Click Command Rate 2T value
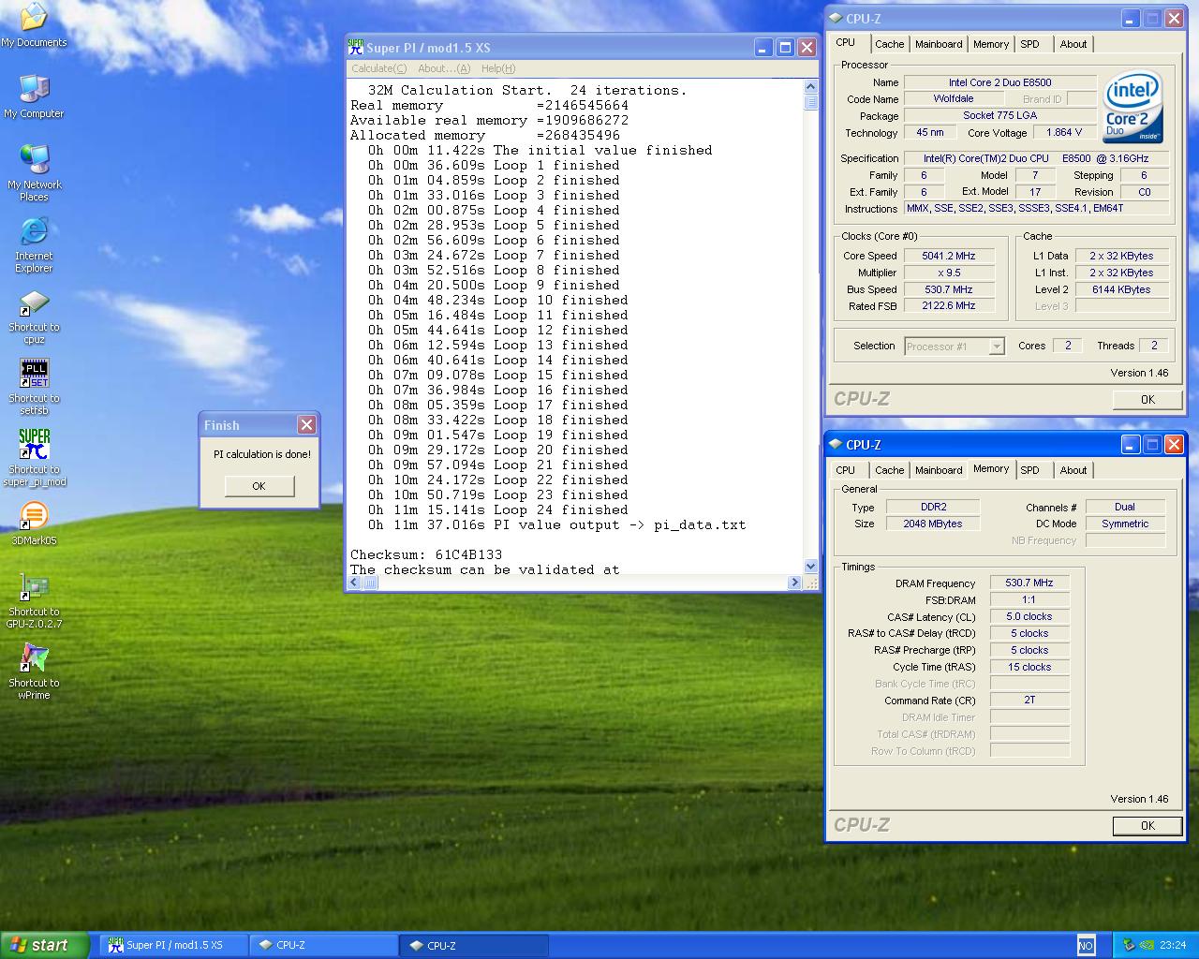Screen dimensions: 1199x959 [x=1029, y=700]
